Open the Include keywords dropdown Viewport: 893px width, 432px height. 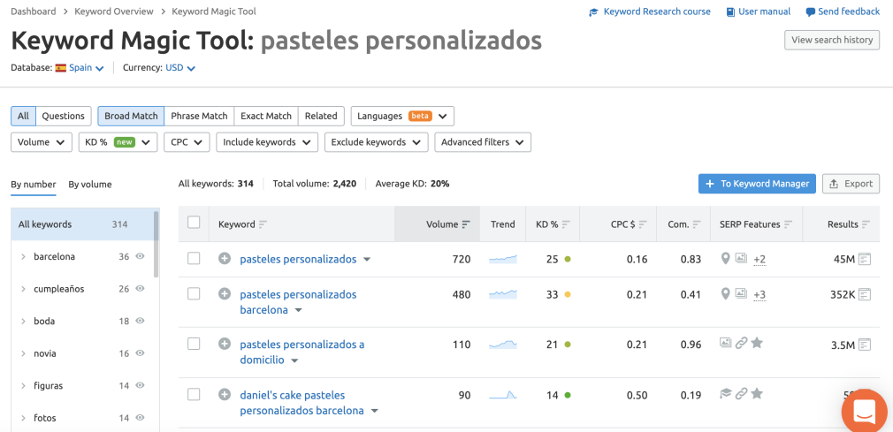(x=267, y=142)
